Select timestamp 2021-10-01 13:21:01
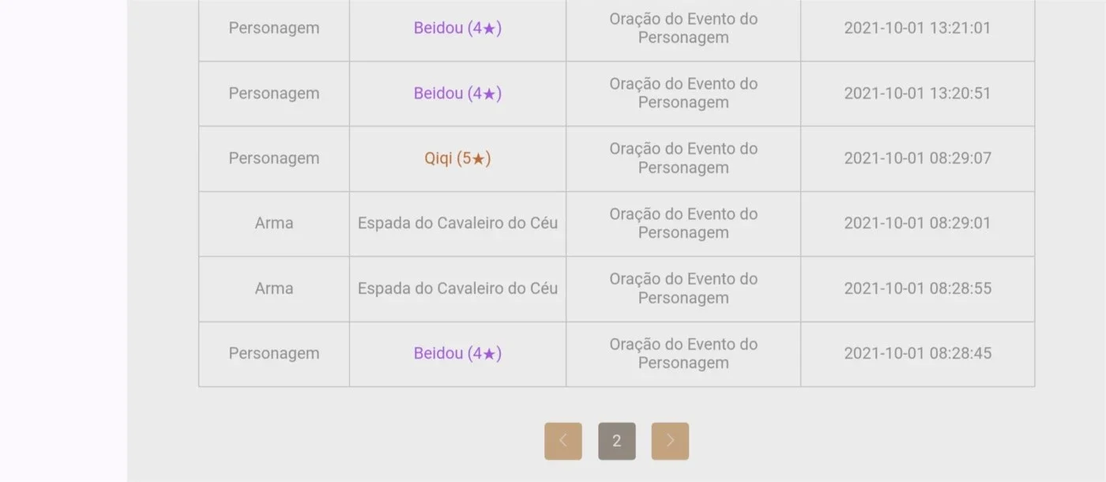 917,28
